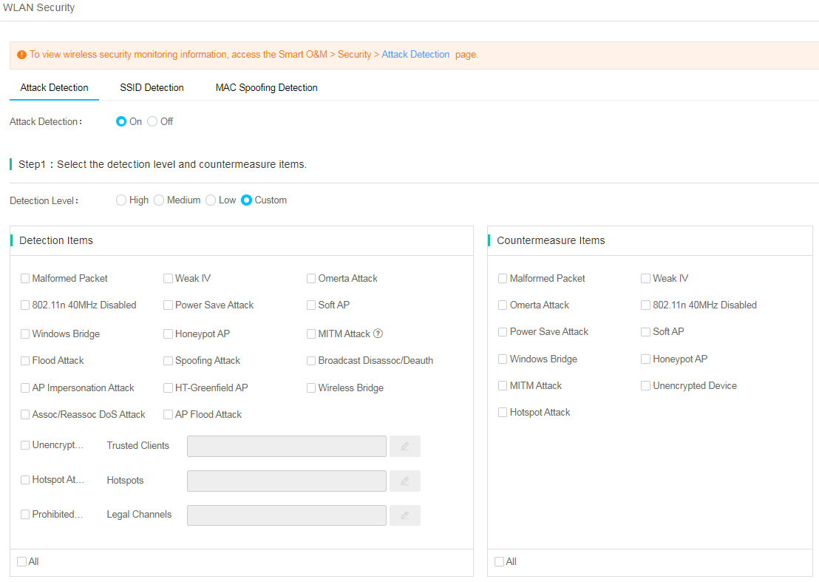Enable Omerta Attack countermeasure
Viewport: 819px width, 582px height.
pos(503,305)
